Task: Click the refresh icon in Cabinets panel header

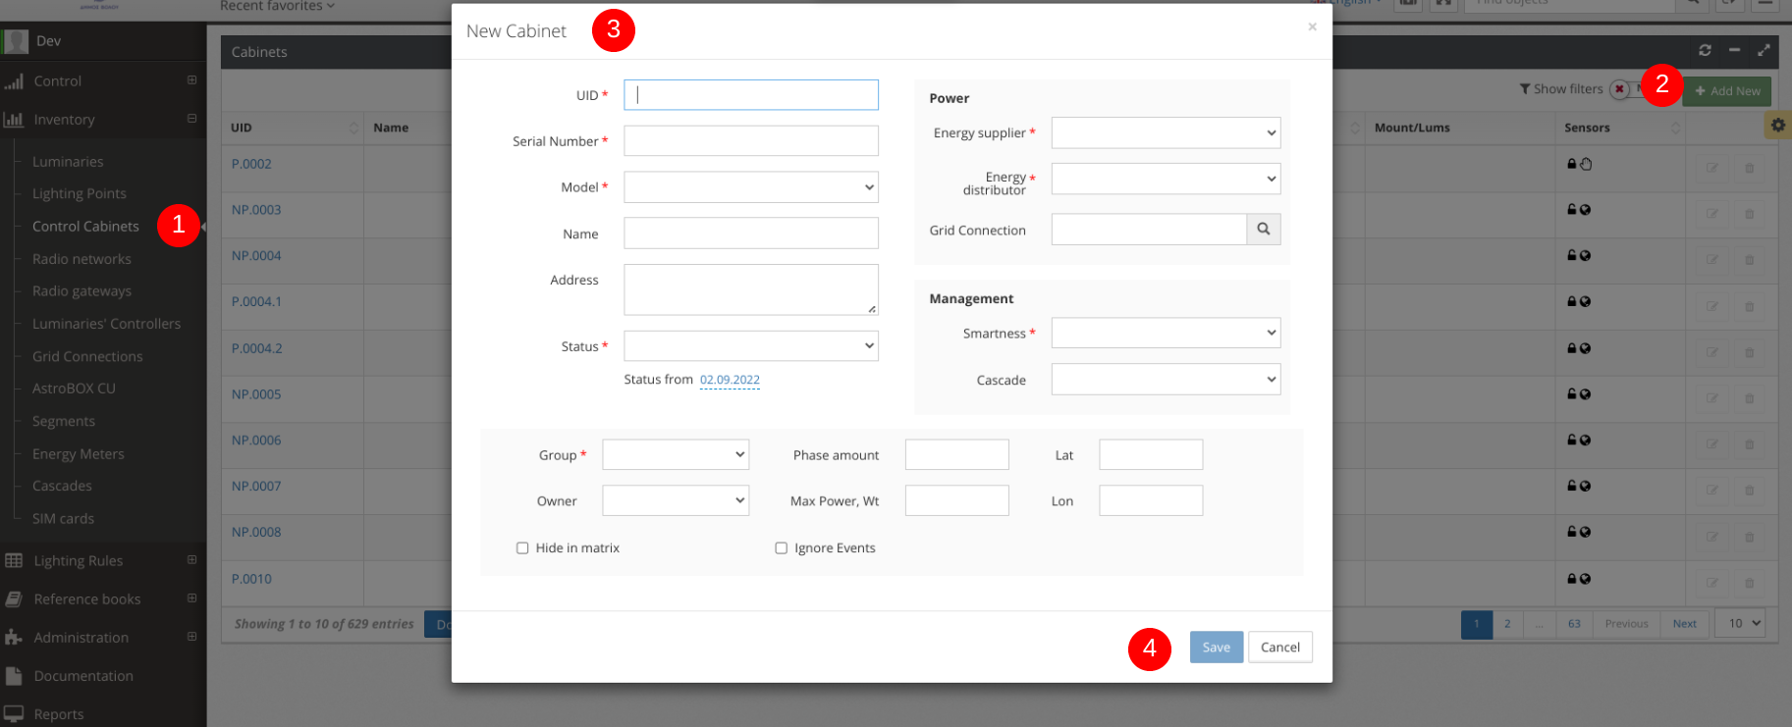Action: click(x=1705, y=51)
